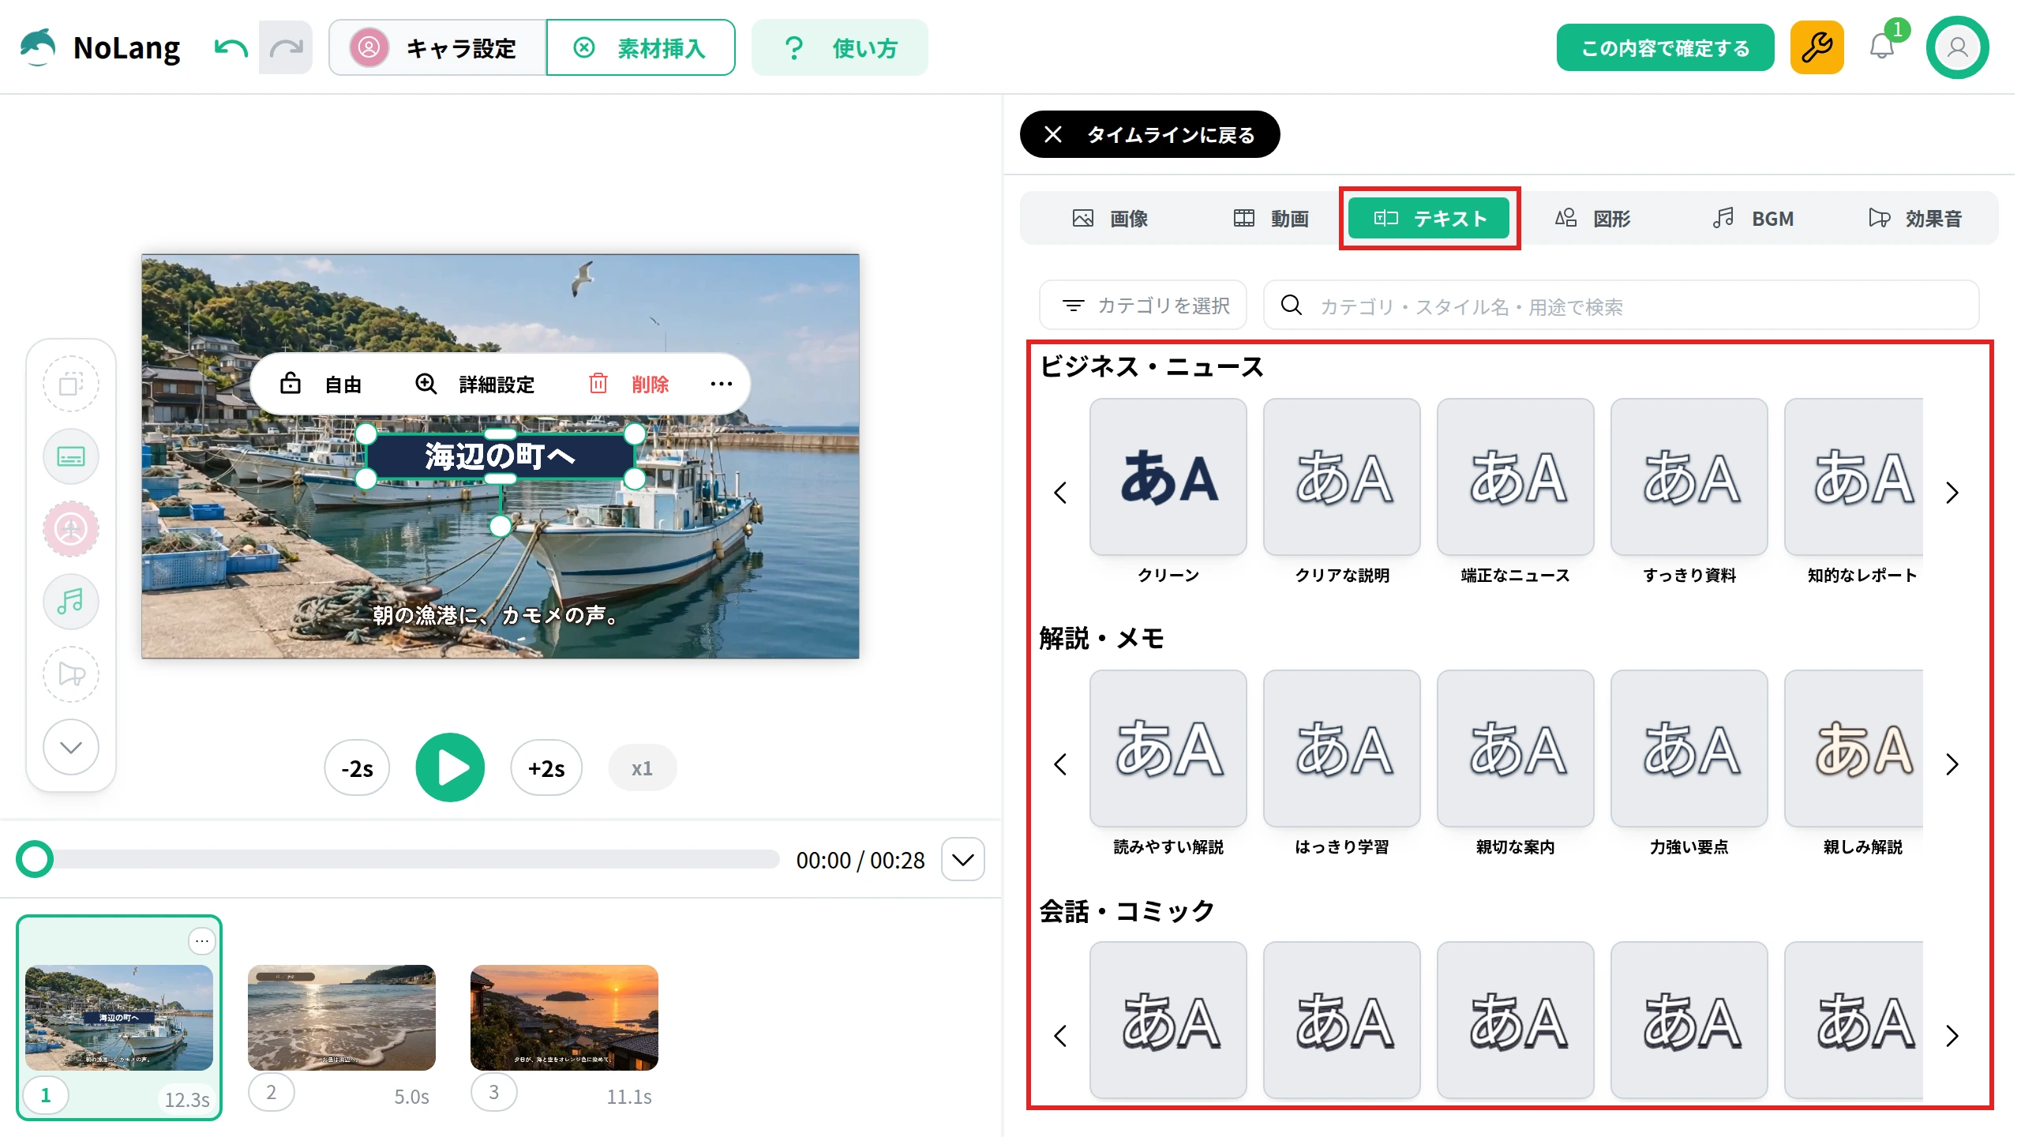Choose the クリーン text style
The width and height of the screenshot is (2021, 1137).
click(x=1168, y=477)
